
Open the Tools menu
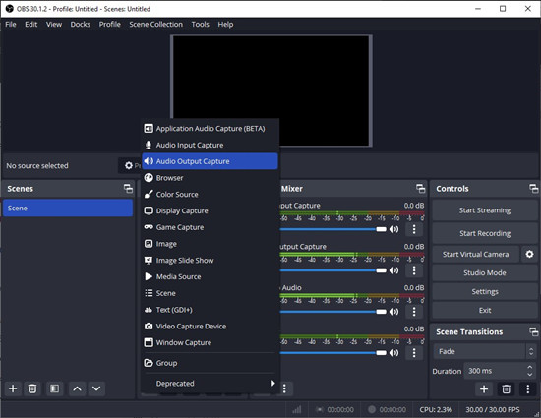(x=200, y=25)
